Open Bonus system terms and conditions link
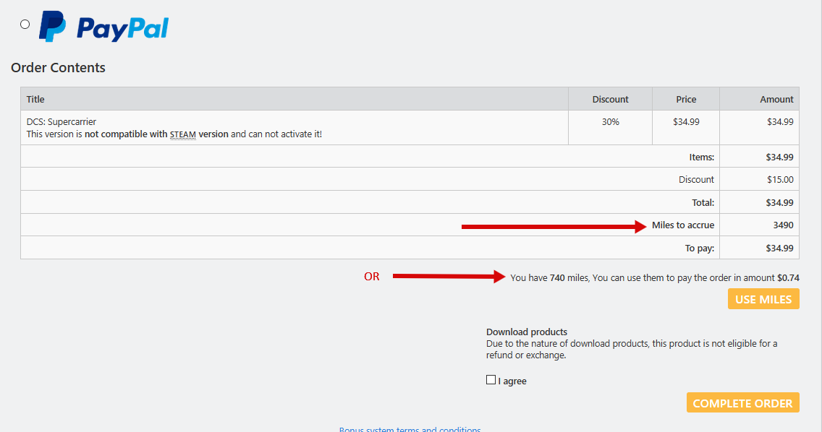Screen dimensions: 822x432 [x=410, y=429]
